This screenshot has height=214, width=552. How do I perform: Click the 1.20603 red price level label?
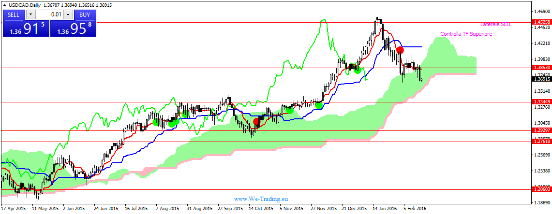541,189
